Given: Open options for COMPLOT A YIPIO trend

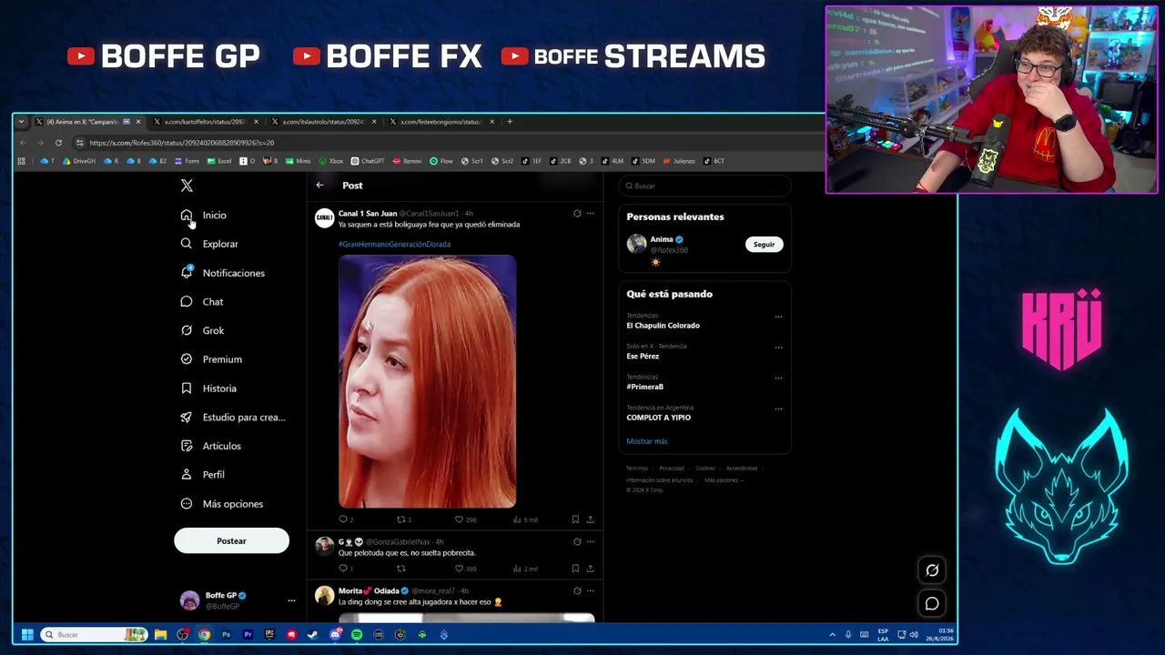Looking at the screenshot, I should click(778, 409).
